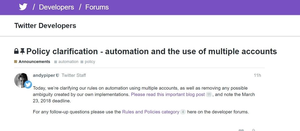Open andypiper's profile picture

[22, 80]
